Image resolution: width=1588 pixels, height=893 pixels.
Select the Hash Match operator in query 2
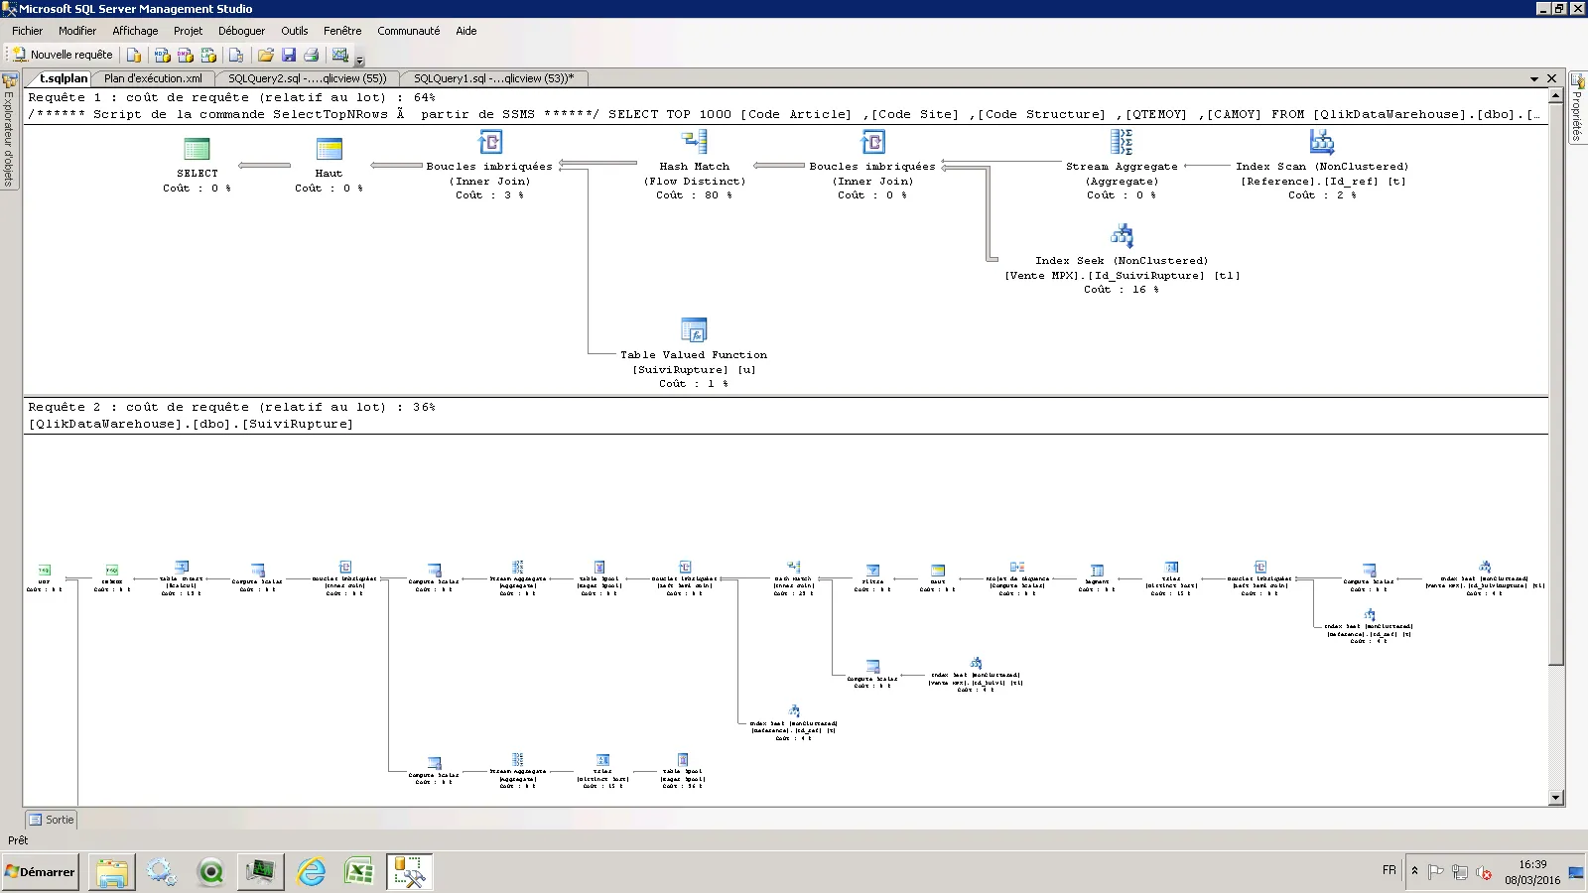pyautogui.click(x=793, y=567)
